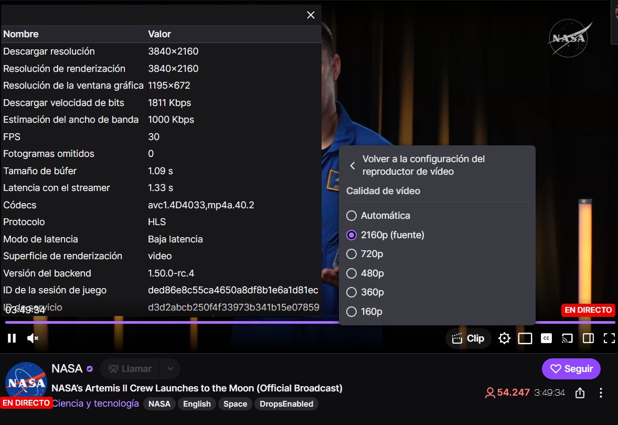Click the Valor column header
Screen dimensions: 618x425
pyautogui.click(x=159, y=34)
